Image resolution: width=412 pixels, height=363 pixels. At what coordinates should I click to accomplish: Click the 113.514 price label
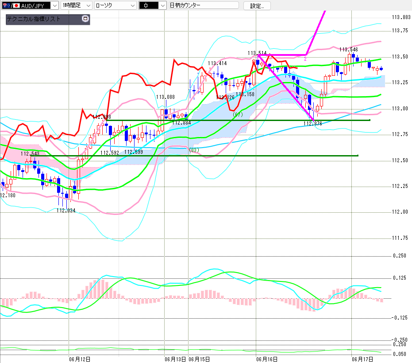pyautogui.click(x=257, y=53)
